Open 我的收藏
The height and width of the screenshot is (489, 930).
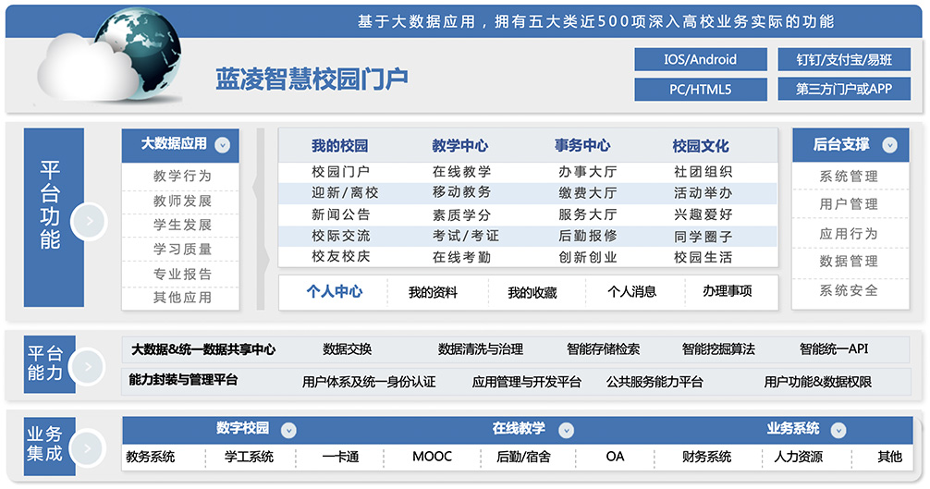click(x=532, y=292)
